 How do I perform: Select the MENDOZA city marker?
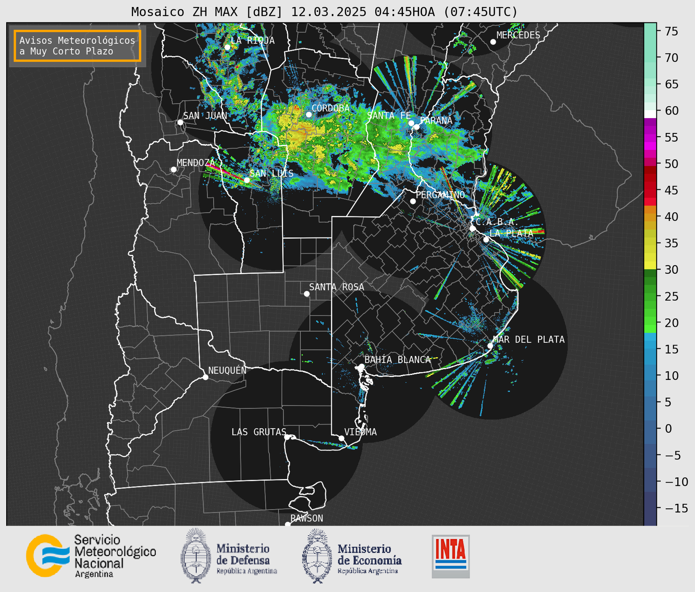coord(174,170)
